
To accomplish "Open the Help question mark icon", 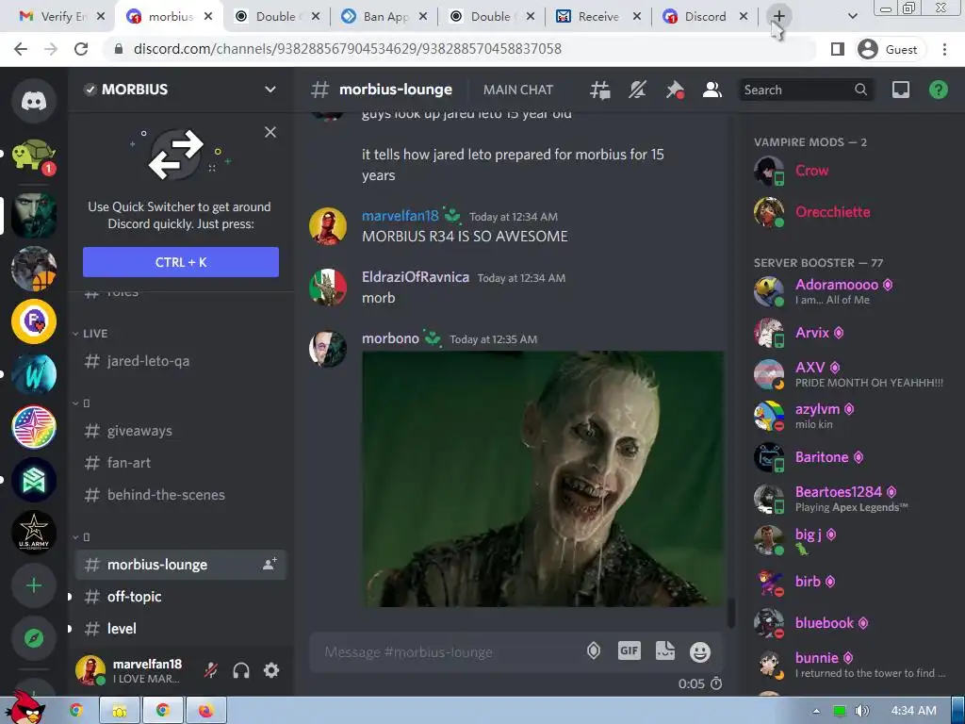I will (938, 90).
